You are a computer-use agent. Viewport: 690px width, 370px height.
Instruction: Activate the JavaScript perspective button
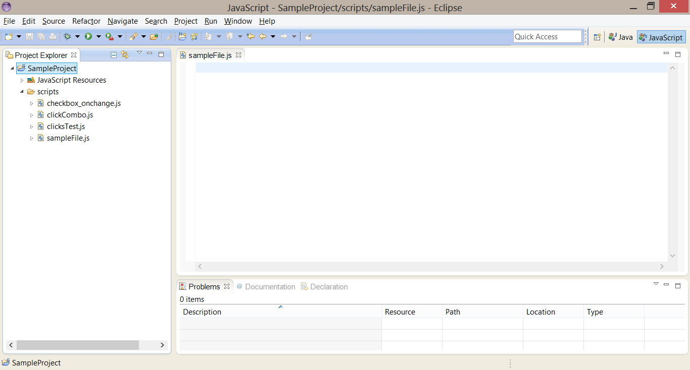tap(661, 37)
